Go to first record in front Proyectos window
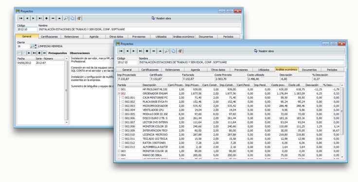Screen dimensions: 358x182 click(x=121, y=51)
